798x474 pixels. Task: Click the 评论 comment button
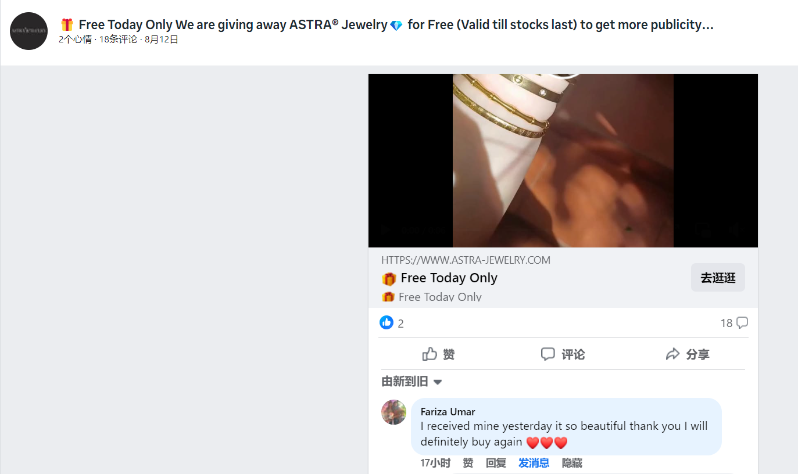click(x=563, y=354)
